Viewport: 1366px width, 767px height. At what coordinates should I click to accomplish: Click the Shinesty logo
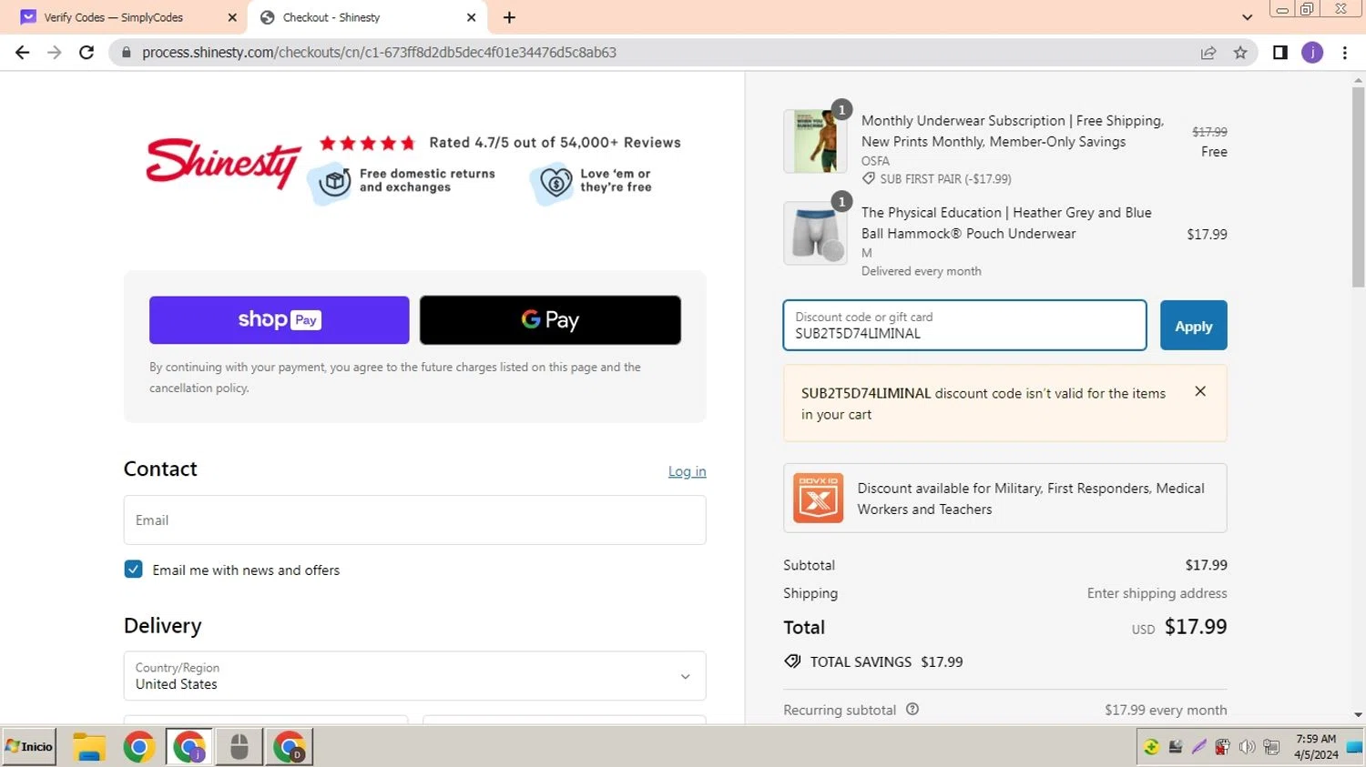click(x=223, y=163)
